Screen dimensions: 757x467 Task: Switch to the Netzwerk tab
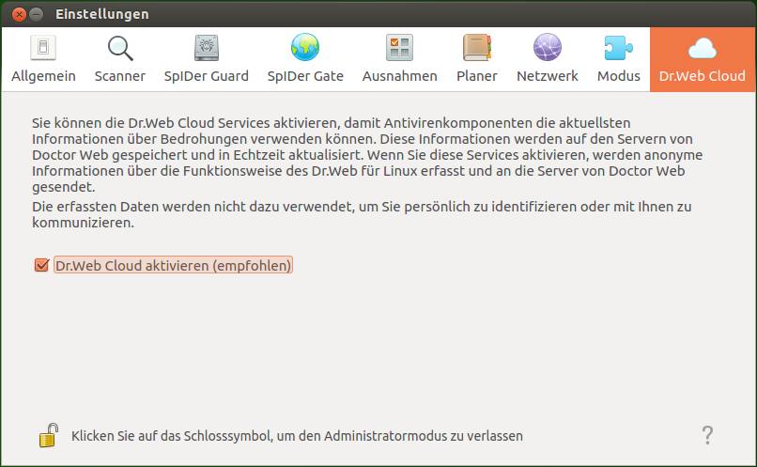pos(547,59)
